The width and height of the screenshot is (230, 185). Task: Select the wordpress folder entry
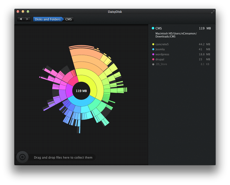[162, 54]
